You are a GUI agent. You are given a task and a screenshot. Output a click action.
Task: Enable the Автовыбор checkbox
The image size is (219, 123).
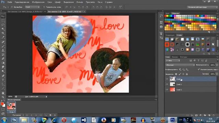coord(12,7)
